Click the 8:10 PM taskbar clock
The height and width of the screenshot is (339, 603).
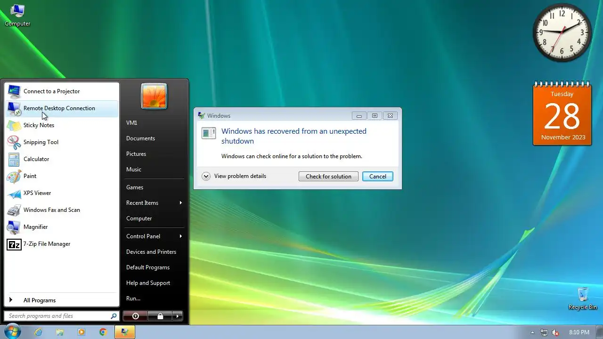click(579, 332)
